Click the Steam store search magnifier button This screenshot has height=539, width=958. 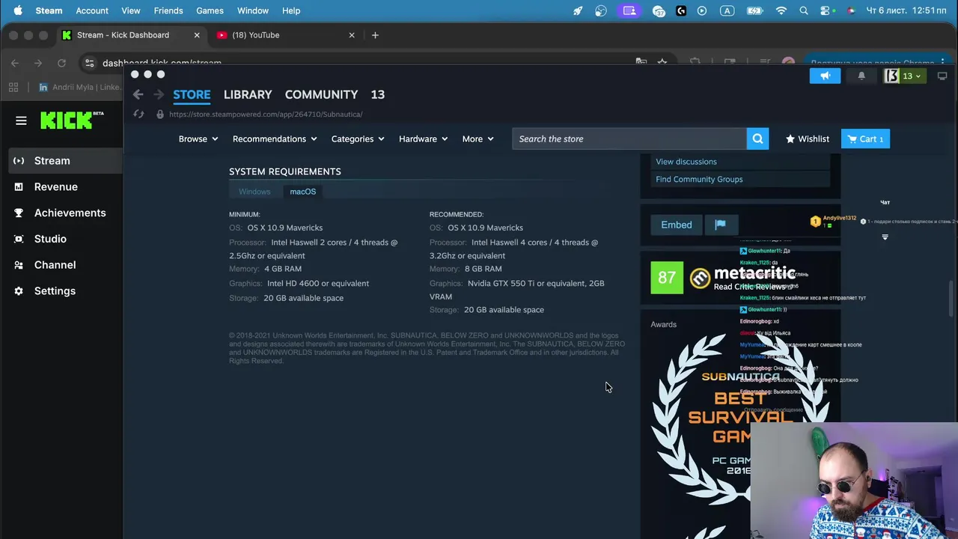tap(757, 138)
